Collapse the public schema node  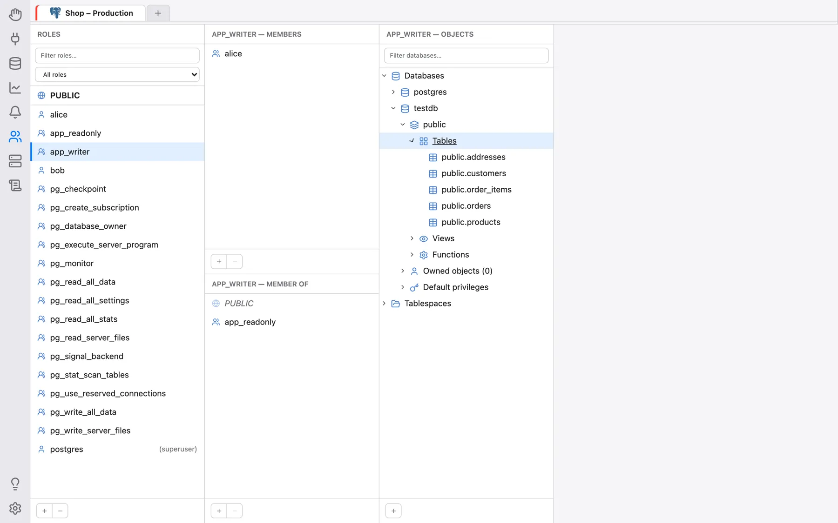click(403, 125)
